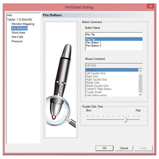Click the Button Name text field
Screen dimensions: 159x159
pyautogui.click(x=114, y=35)
